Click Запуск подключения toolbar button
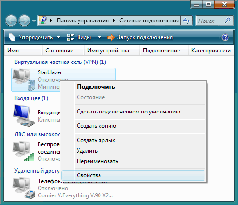Image resolution: width=238 pixels, height=205 pixels. pos(140,37)
